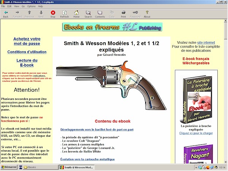The width and height of the screenshot is (228, 171).
Task: Click the 'Ebooks on firearms' banner
Action: [x=112, y=27]
